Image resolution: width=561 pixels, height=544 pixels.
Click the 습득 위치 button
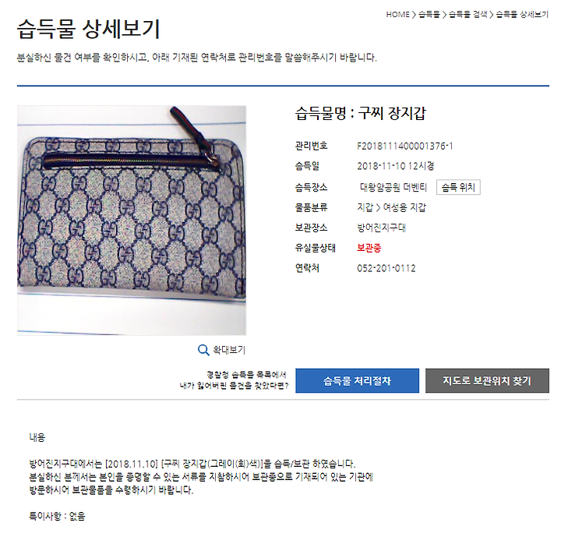tap(458, 187)
